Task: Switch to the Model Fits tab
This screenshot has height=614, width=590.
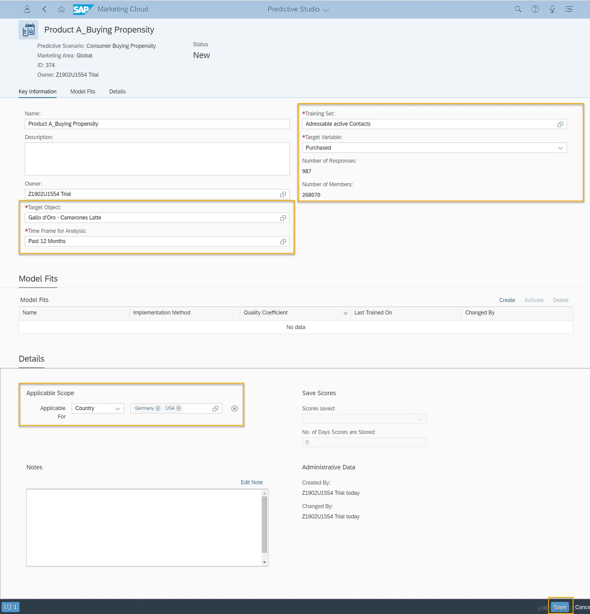Action: click(83, 92)
